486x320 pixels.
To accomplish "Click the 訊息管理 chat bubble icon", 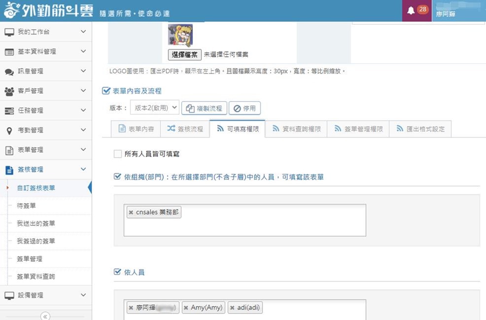I will click(x=9, y=71).
